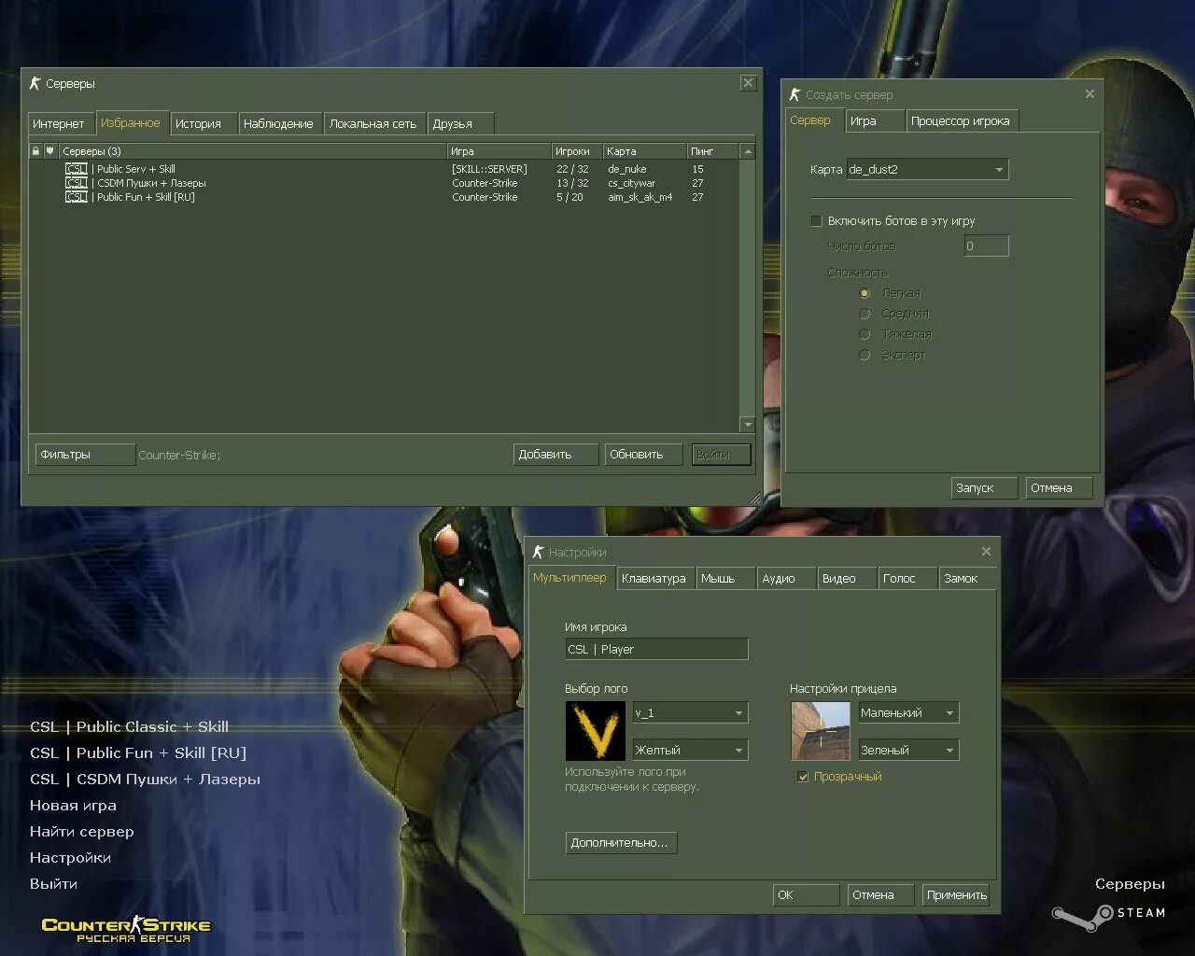Image resolution: width=1195 pixels, height=956 pixels.
Task: Sort servers by Пинг column
Action: 713,151
